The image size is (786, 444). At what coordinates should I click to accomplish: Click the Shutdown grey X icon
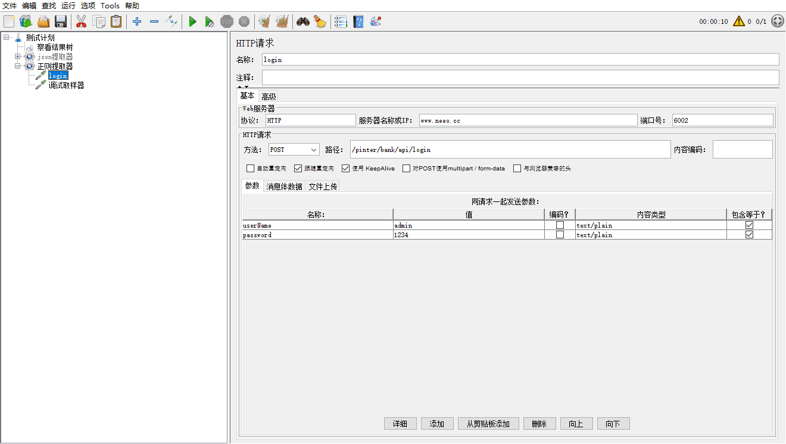pyautogui.click(x=244, y=22)
